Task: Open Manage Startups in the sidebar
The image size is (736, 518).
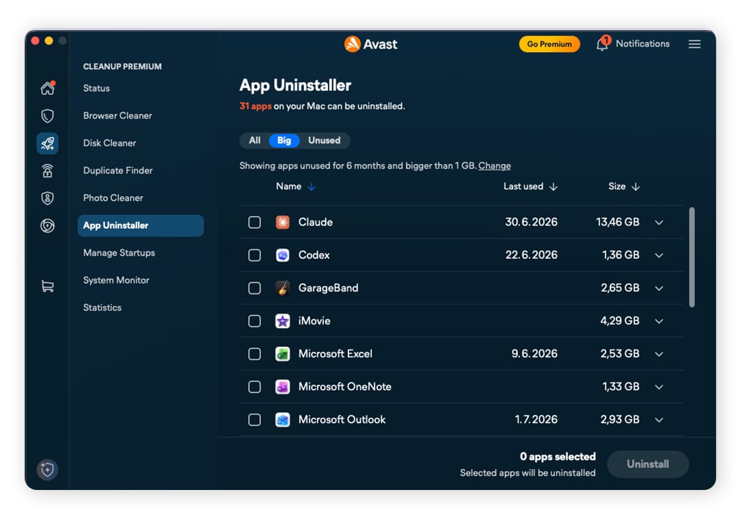Action: pos(119,253)
